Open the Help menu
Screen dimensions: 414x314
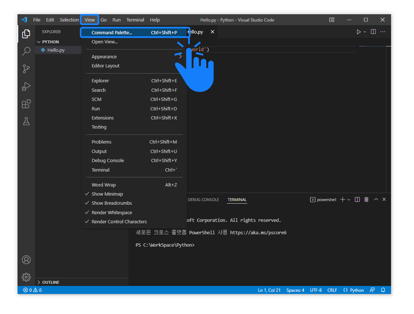pos(155,20)
